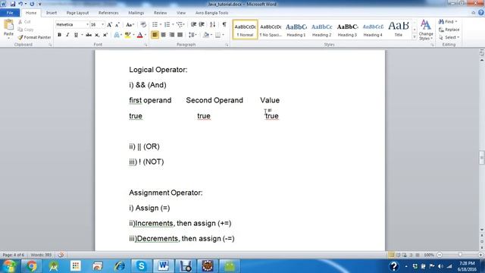Grow the font size

click(109, 25)
